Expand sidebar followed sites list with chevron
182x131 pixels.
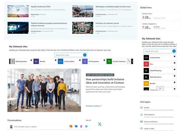pos(160,88)
